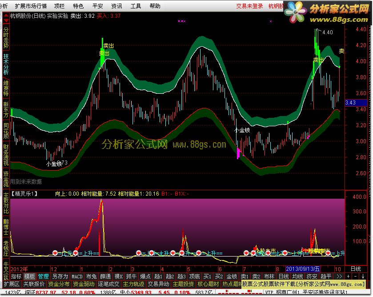This screenshot has width=373, height=297.
Task: Open the 主力轨迹 tab
Action: [133, 284]
